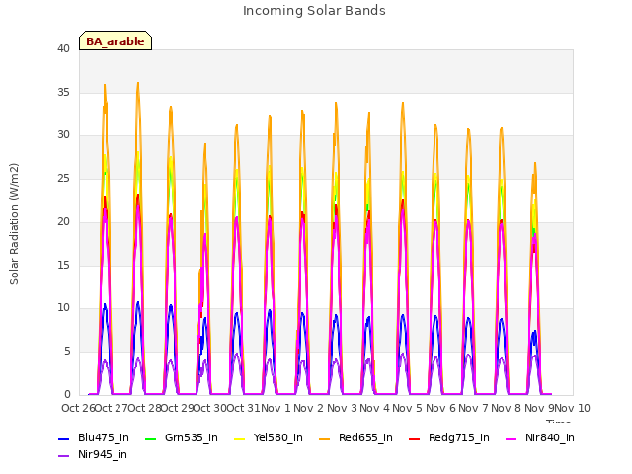Viewport: 632px width, 474px height.
Task: Click the 10 y-axis tick value
Action: (x=63, y=308)
